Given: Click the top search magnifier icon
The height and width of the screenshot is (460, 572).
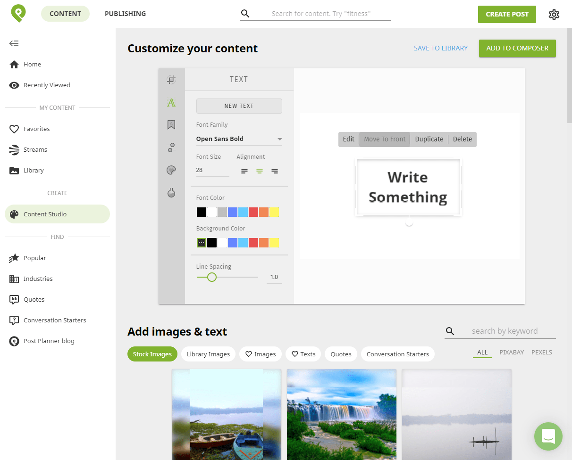Looking at the screenshot, I should (245, 14).
